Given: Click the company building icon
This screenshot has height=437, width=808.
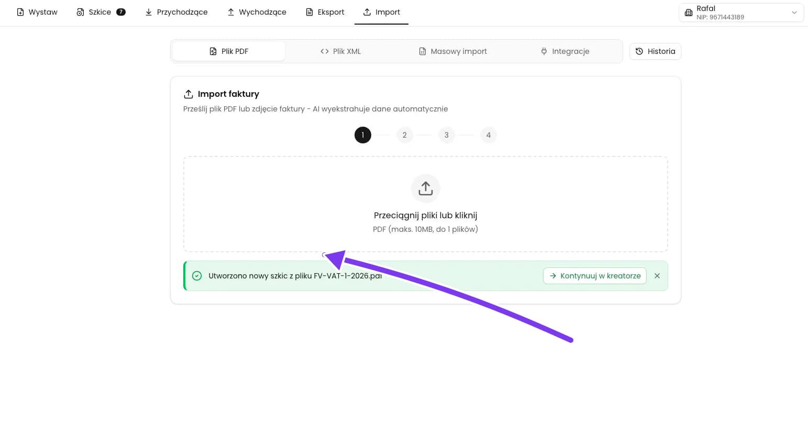Looking at the screenshot, I should pos(689,13).
